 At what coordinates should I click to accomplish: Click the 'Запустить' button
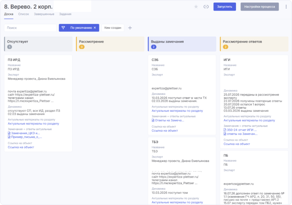coord(225,7)
